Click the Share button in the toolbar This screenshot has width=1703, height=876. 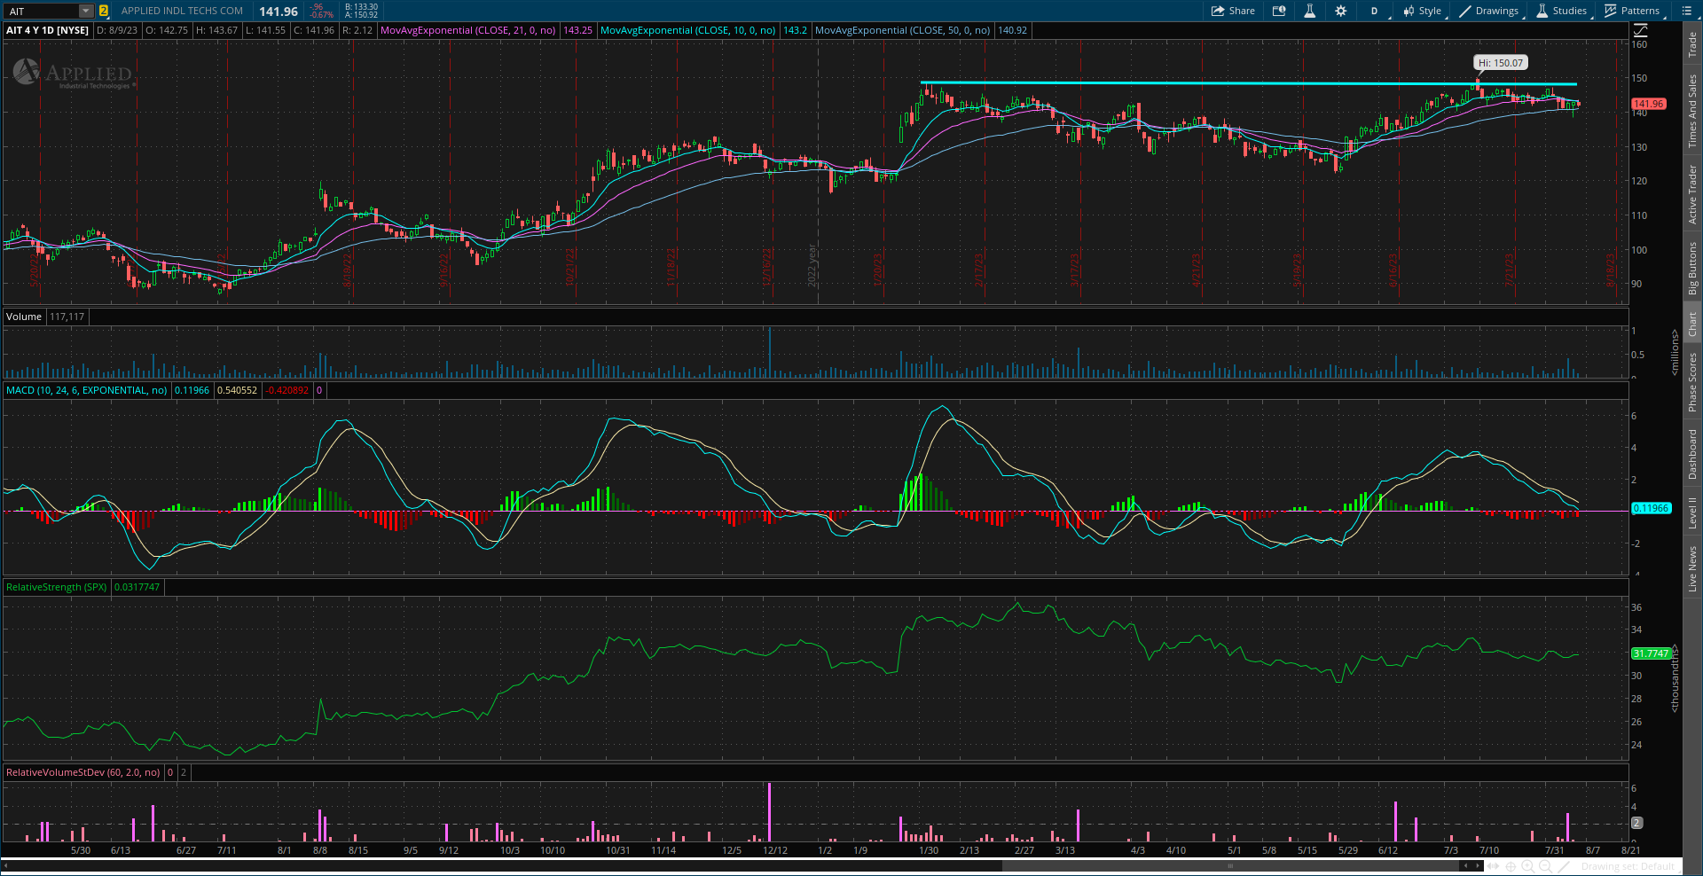[1233, 11]
